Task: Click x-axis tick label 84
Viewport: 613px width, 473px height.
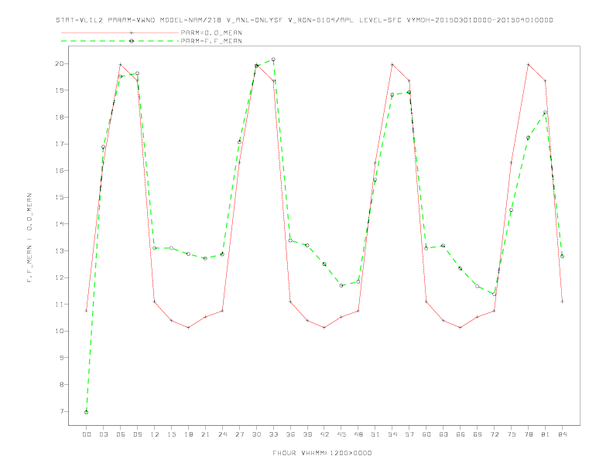Action: click(562, 434)
